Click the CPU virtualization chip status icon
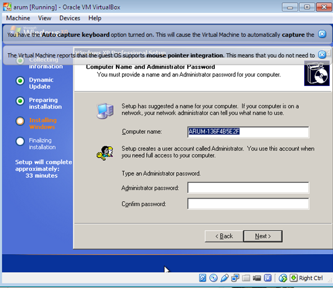The width and height of the screenshot is (333, 289). (268, 278)
